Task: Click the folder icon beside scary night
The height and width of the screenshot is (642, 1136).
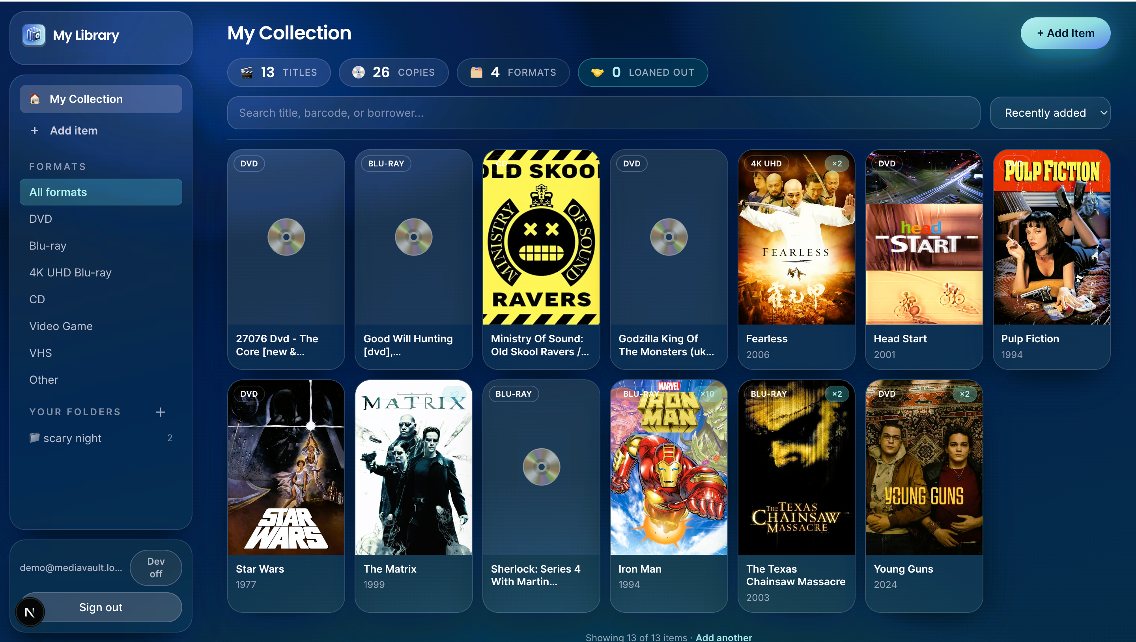Action: [34, 437]
